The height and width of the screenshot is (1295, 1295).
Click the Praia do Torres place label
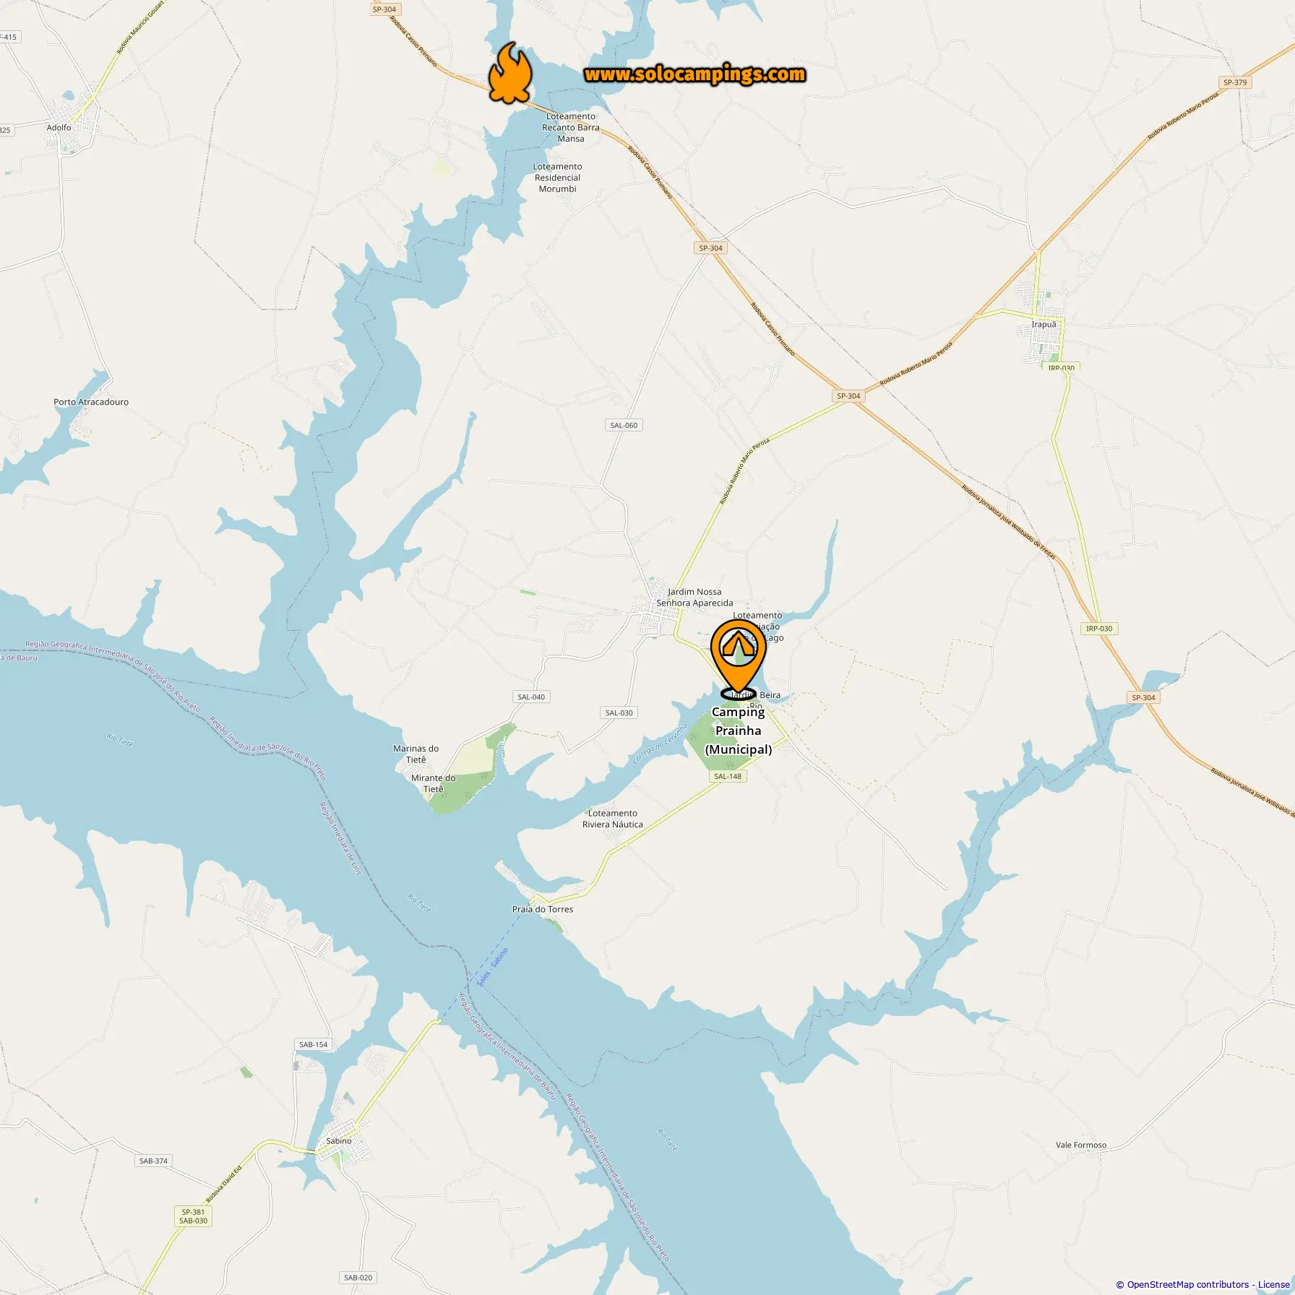point(543,909)
